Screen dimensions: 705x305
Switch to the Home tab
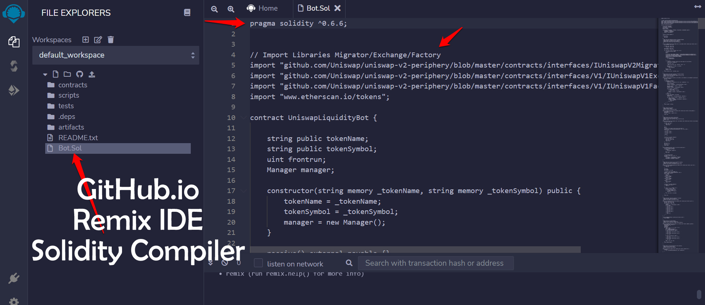click(262, 8)
